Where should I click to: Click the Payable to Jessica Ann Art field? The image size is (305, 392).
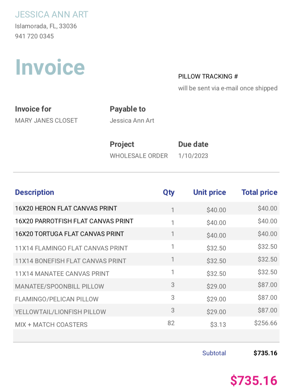pos(132,121)
